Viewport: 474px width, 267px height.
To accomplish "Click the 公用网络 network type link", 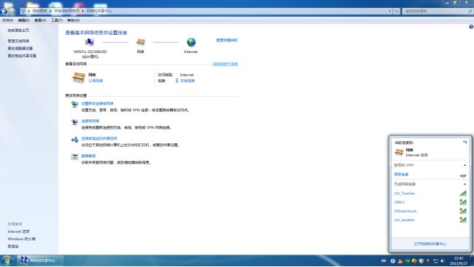I will point(96,81).
